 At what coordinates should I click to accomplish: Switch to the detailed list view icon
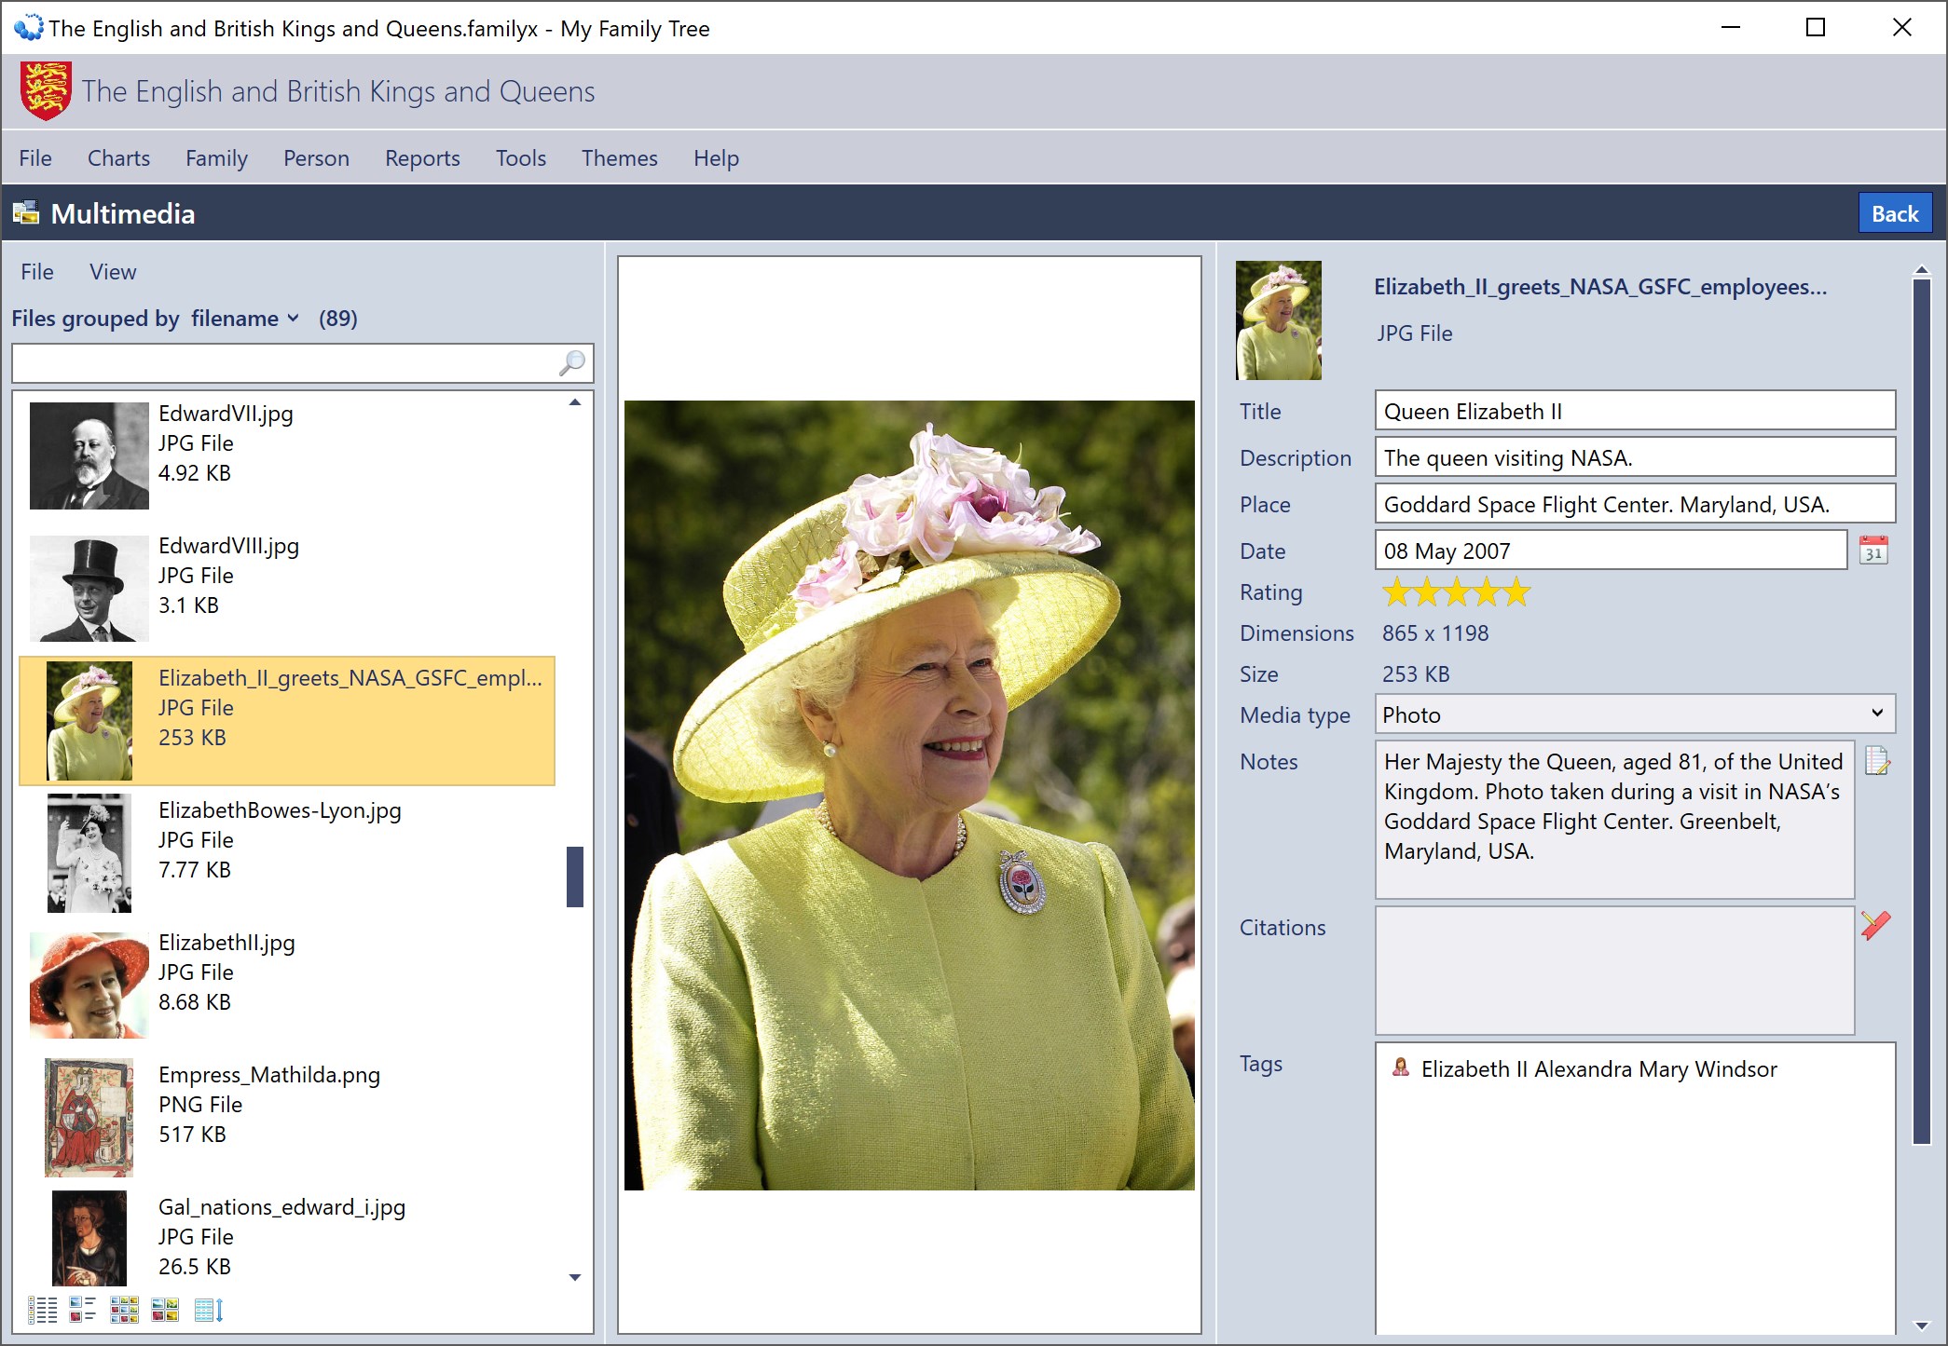pyautogui.click(x=42, y=1310)
